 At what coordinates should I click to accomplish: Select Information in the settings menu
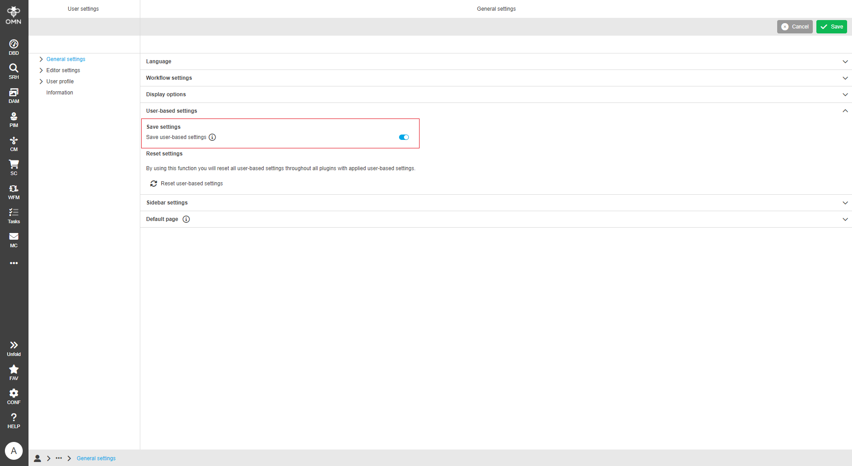tap(59, 92)
